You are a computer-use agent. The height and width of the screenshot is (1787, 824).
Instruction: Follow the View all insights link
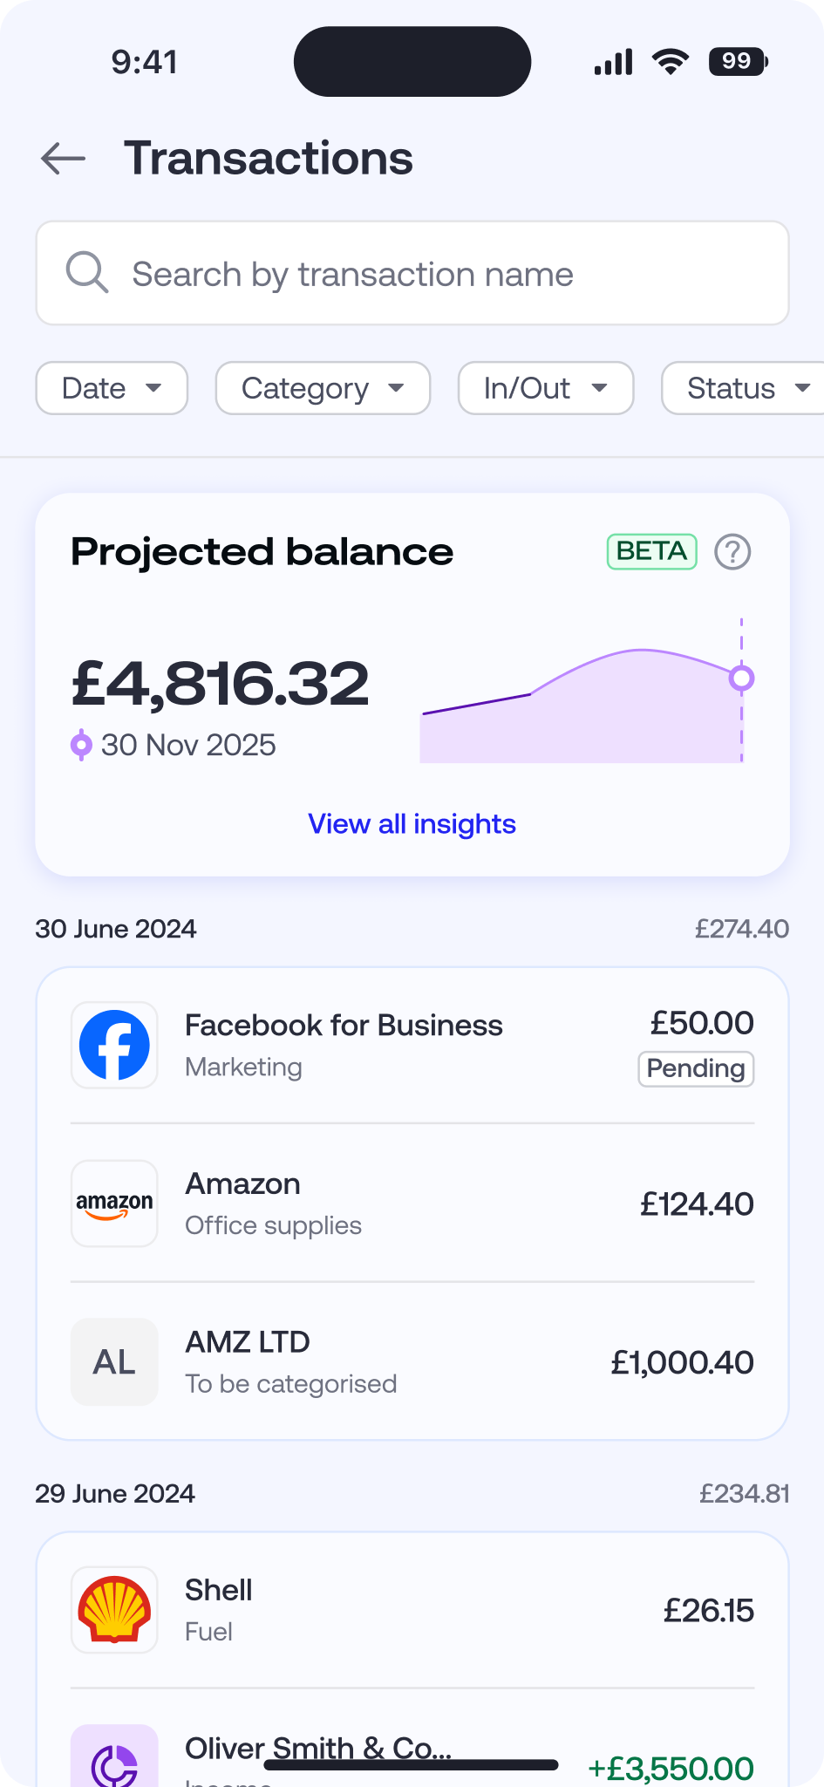412,824
